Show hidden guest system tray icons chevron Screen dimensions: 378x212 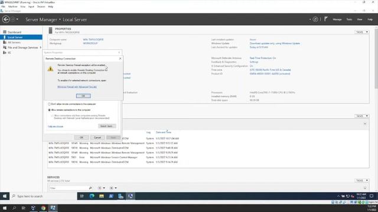[x=338, y=196]
